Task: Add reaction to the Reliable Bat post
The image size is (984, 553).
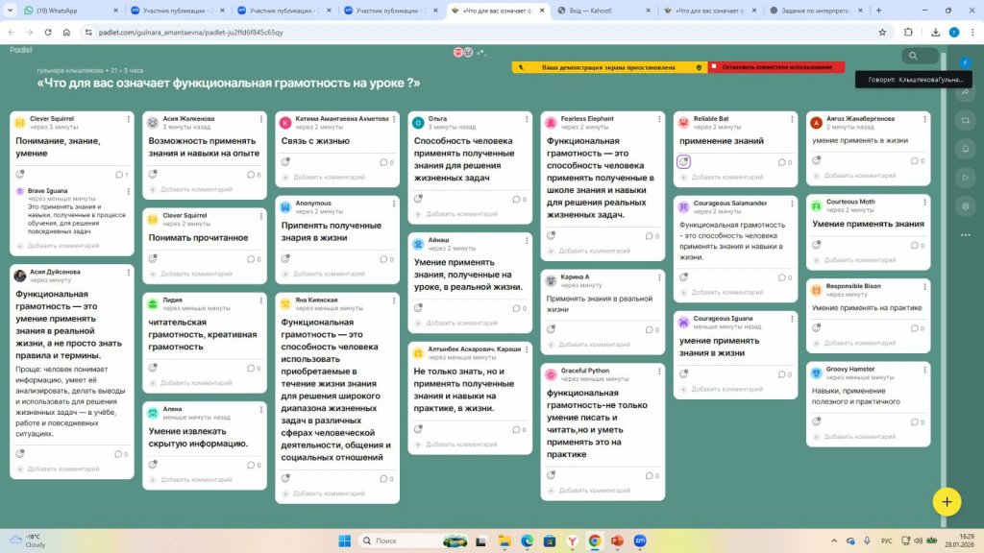Action: [684, 161]
